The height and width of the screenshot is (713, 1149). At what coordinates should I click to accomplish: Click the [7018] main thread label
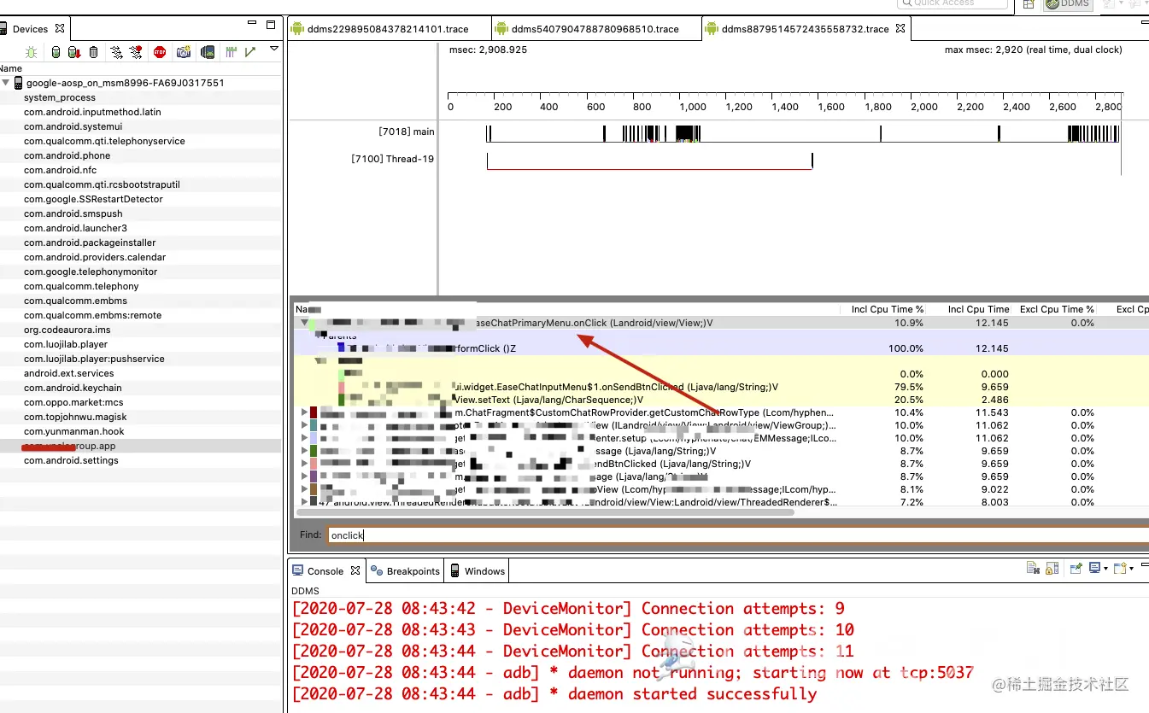point(407,131)
